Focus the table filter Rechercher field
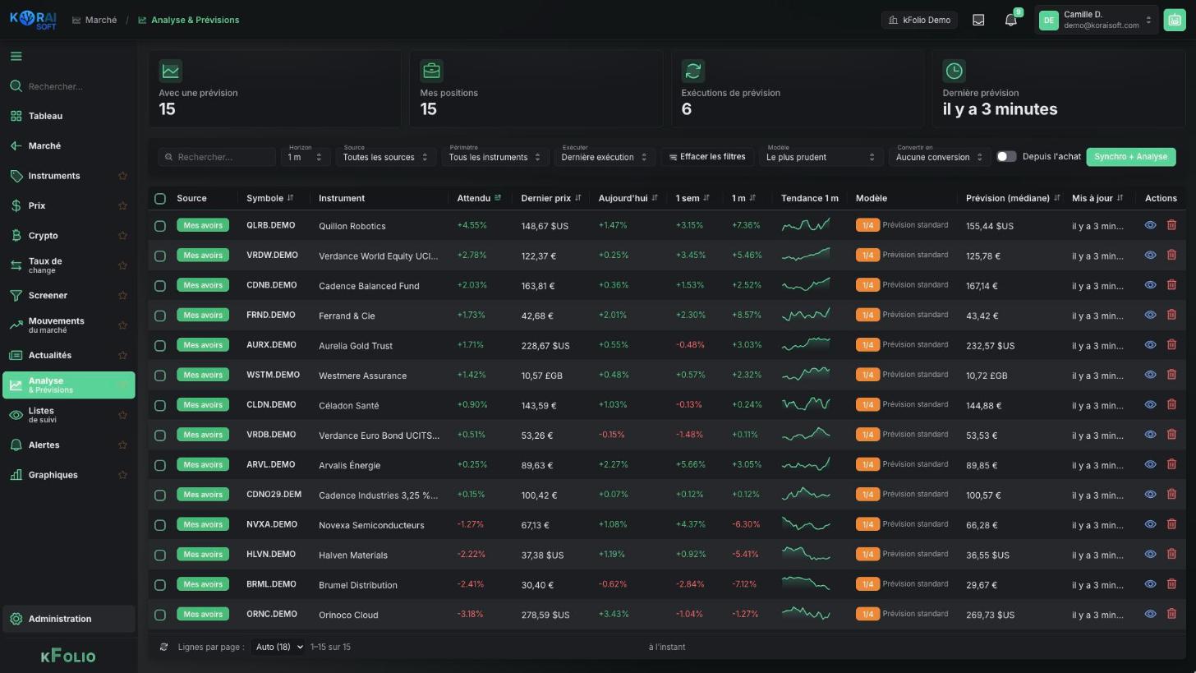The image size is (1196, 673). tap(217, 156)
